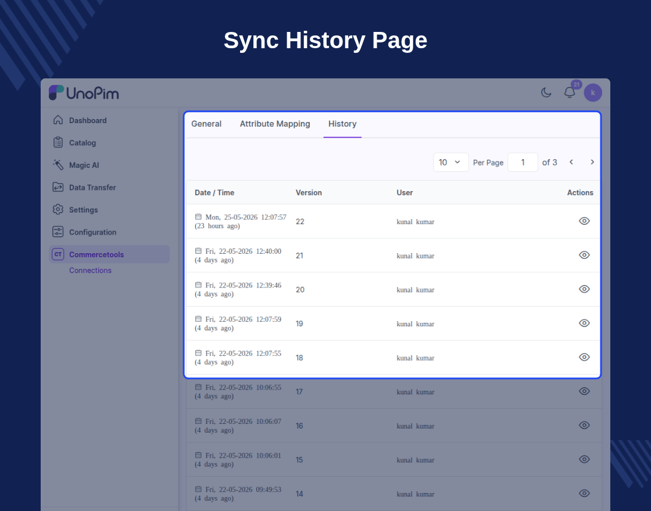
Task: Click calendar icon in version 22 row
Action: (x=198, y=217)
